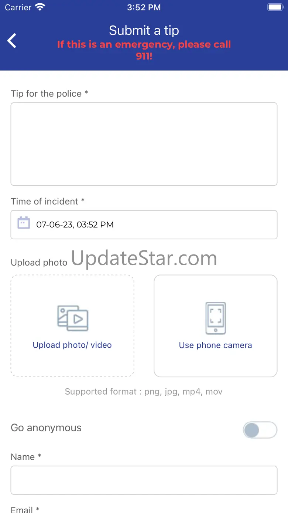Viewport: 288px width, 513px height.
Task: Click the phone camera icon
Action: [x=216, y=318]
